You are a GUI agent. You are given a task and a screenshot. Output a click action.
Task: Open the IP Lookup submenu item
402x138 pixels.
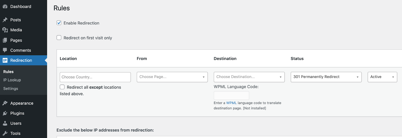tap(12, 80)
